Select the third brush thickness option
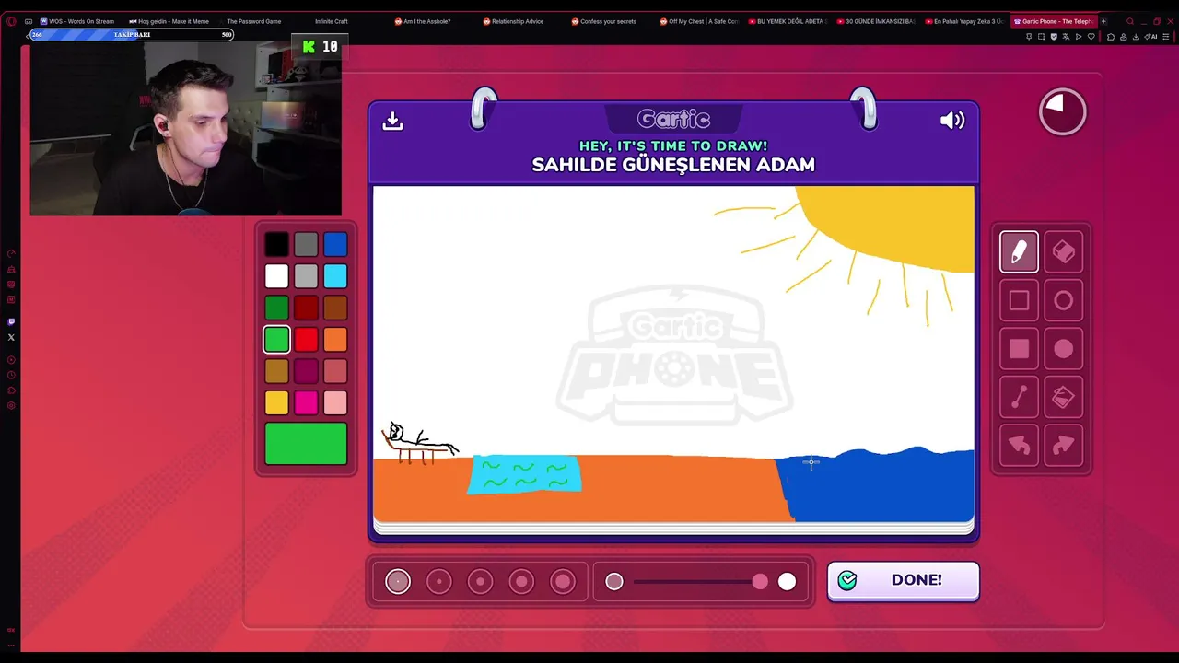This screenshot has height=663, width=1179. tap(480, 581)
